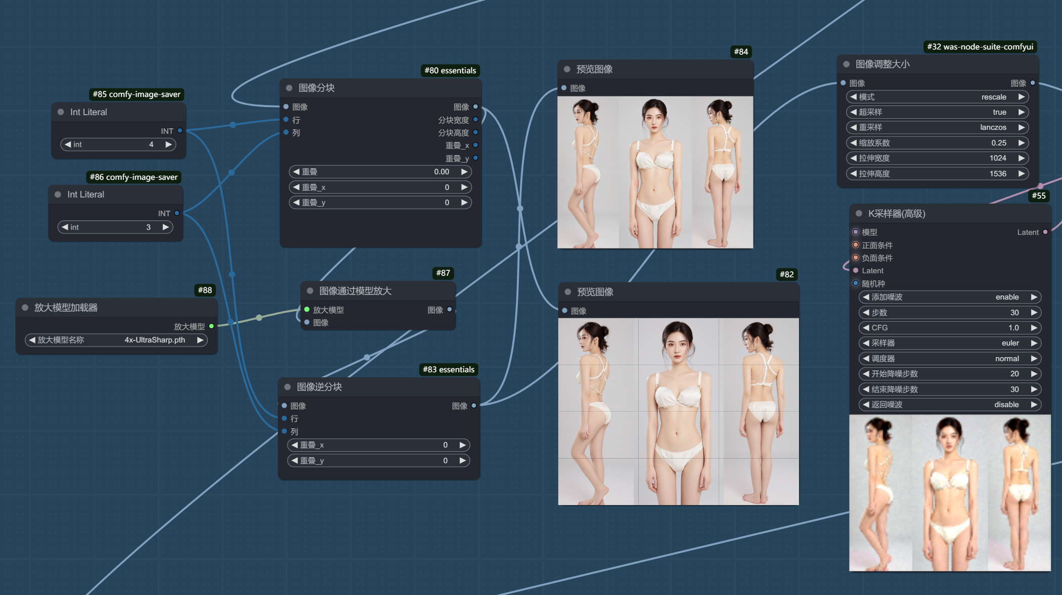Click the 开始降噪步数 20 value field
The width and height of the screenshot is (1062, 595).
pos(950,374)
